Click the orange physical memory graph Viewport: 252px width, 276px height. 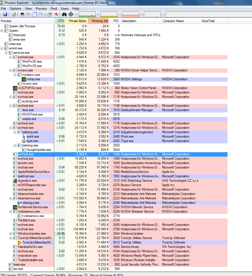point(131,14)
